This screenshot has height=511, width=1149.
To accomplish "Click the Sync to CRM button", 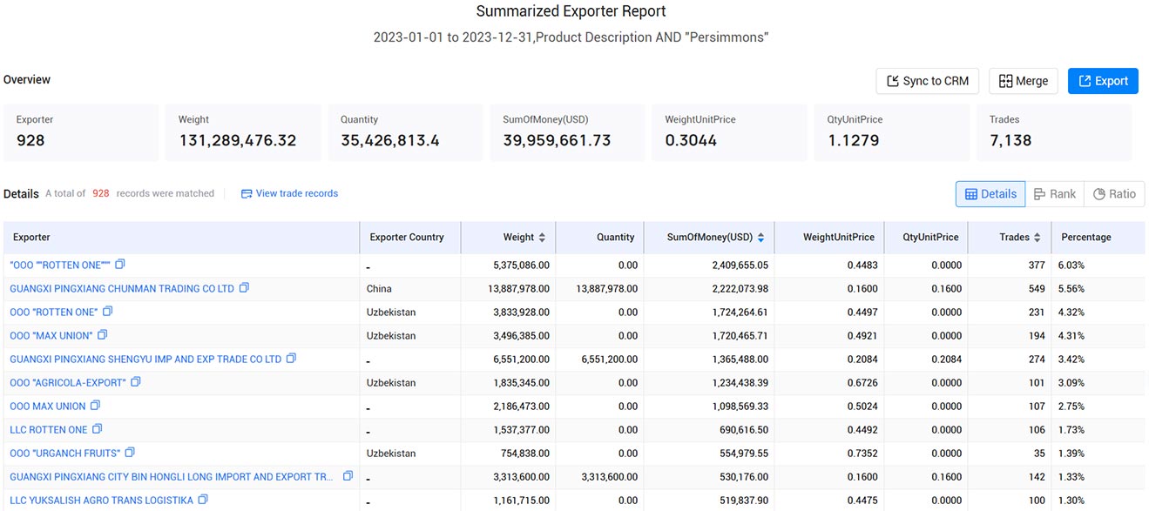I will (x=928, y=81).
